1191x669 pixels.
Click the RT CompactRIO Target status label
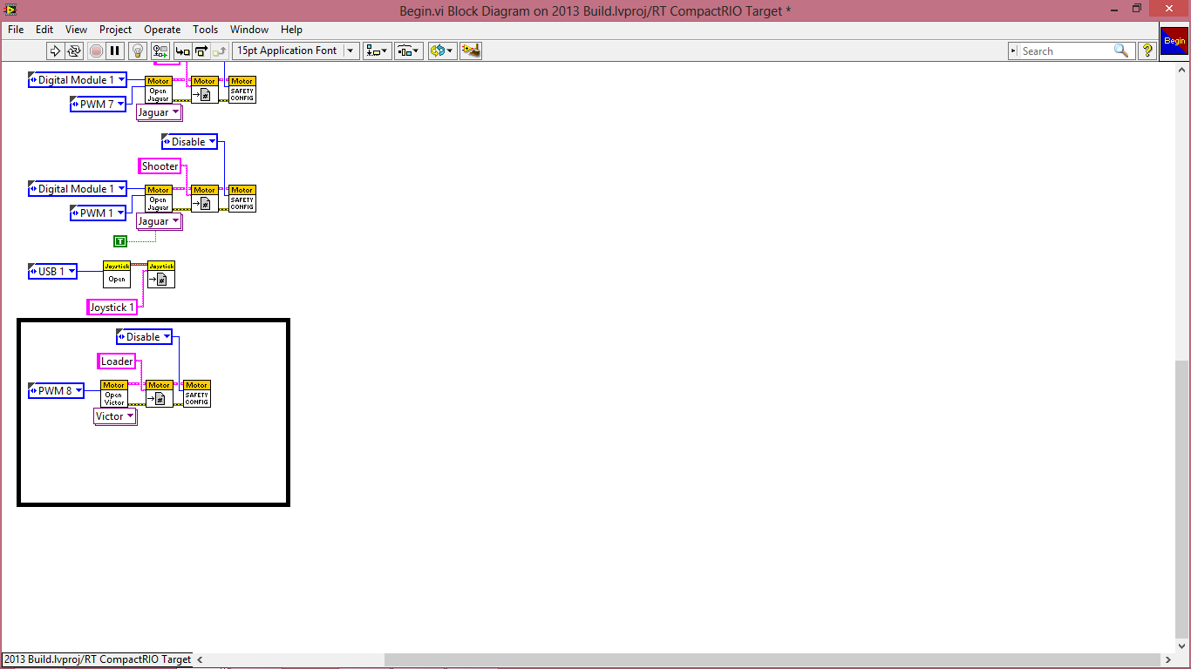(97, 659)
